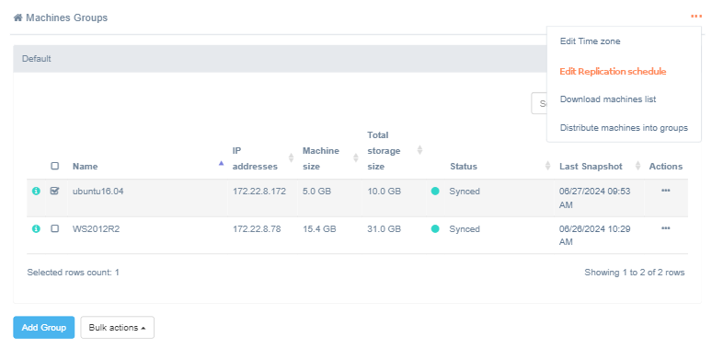The image size is (712, 349).
Task: Select Distribute machines into groups
Action: coord(624,128)
